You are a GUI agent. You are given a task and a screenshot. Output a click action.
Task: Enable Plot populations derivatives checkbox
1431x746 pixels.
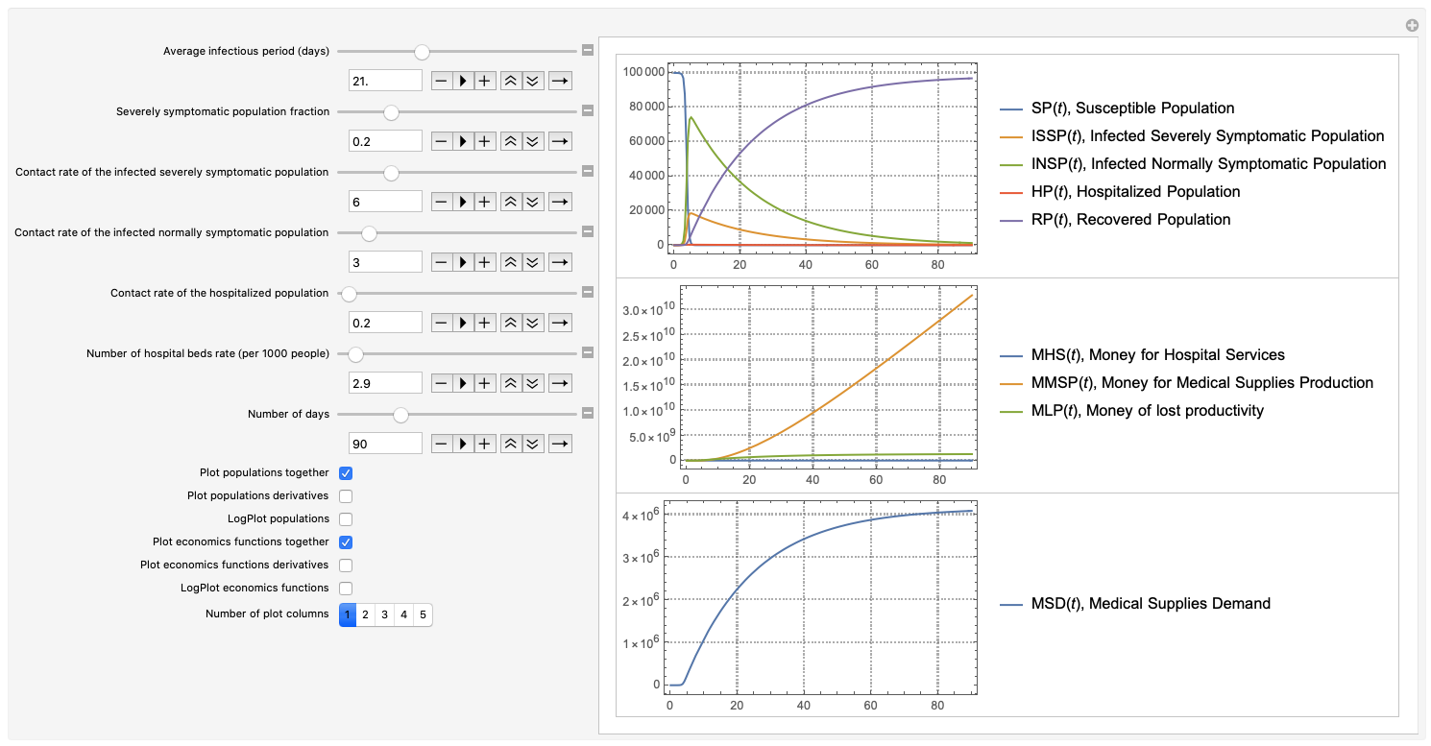[346, 496]
